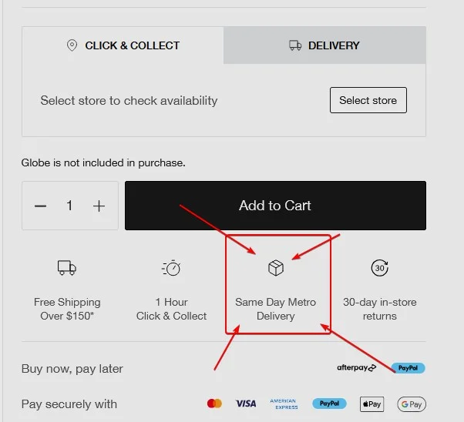Click the PayPal badge beside Afterpay
Screen dimensions: 464x422
408,368
